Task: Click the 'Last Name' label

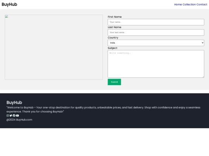Action: point(115,27)
